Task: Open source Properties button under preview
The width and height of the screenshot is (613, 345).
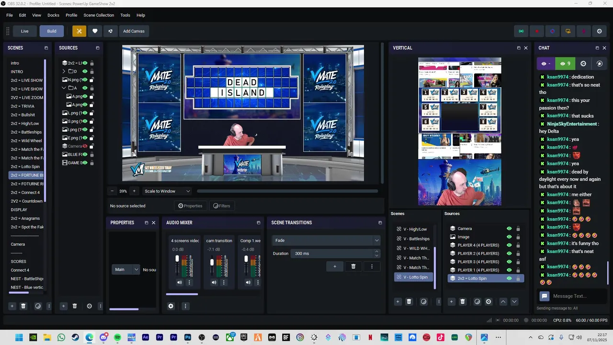Action: (190, 206)
